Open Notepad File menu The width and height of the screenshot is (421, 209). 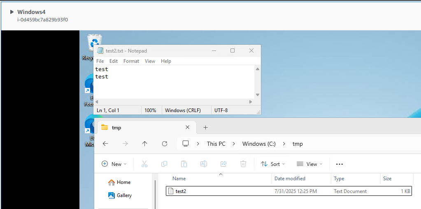[x=100, y=61]
